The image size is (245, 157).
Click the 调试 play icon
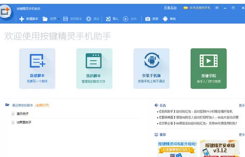point(88,19)
